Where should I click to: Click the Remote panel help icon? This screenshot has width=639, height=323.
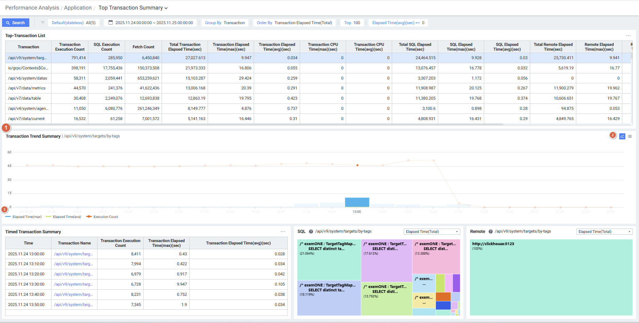[x=491, y=232]
